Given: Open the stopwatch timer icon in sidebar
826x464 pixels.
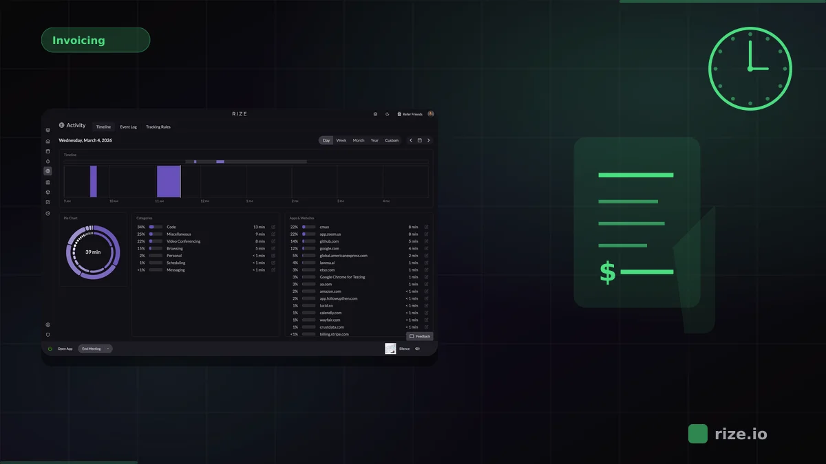Looking at the screenshot, I should 47,162.
